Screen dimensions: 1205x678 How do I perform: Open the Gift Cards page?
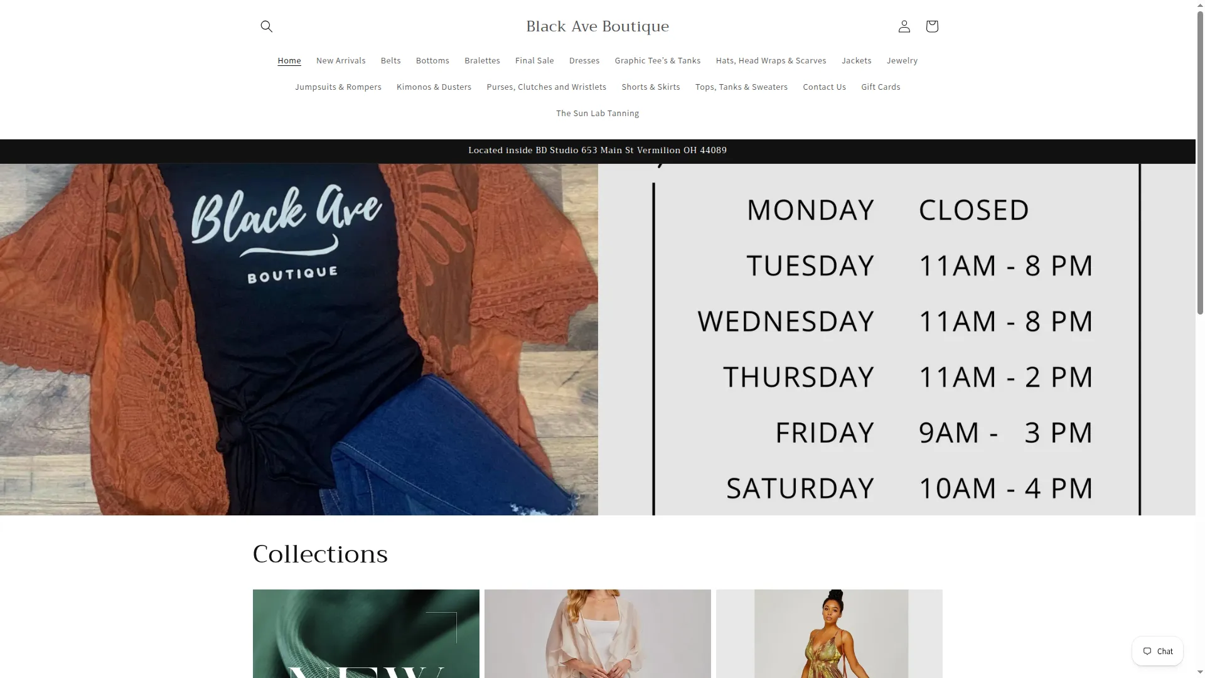coord(881,87)
